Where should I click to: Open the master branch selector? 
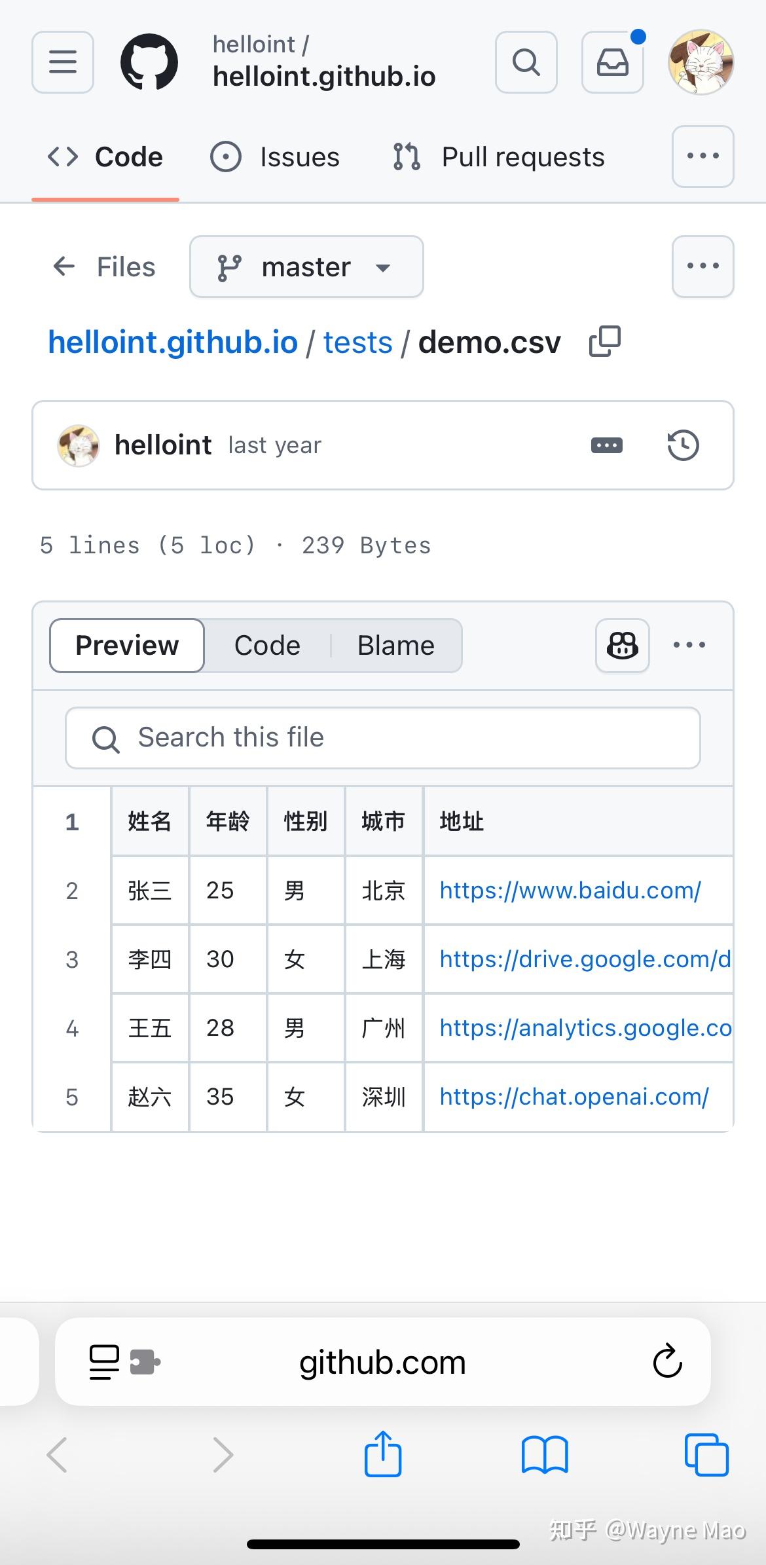click(x=306, y=267)
